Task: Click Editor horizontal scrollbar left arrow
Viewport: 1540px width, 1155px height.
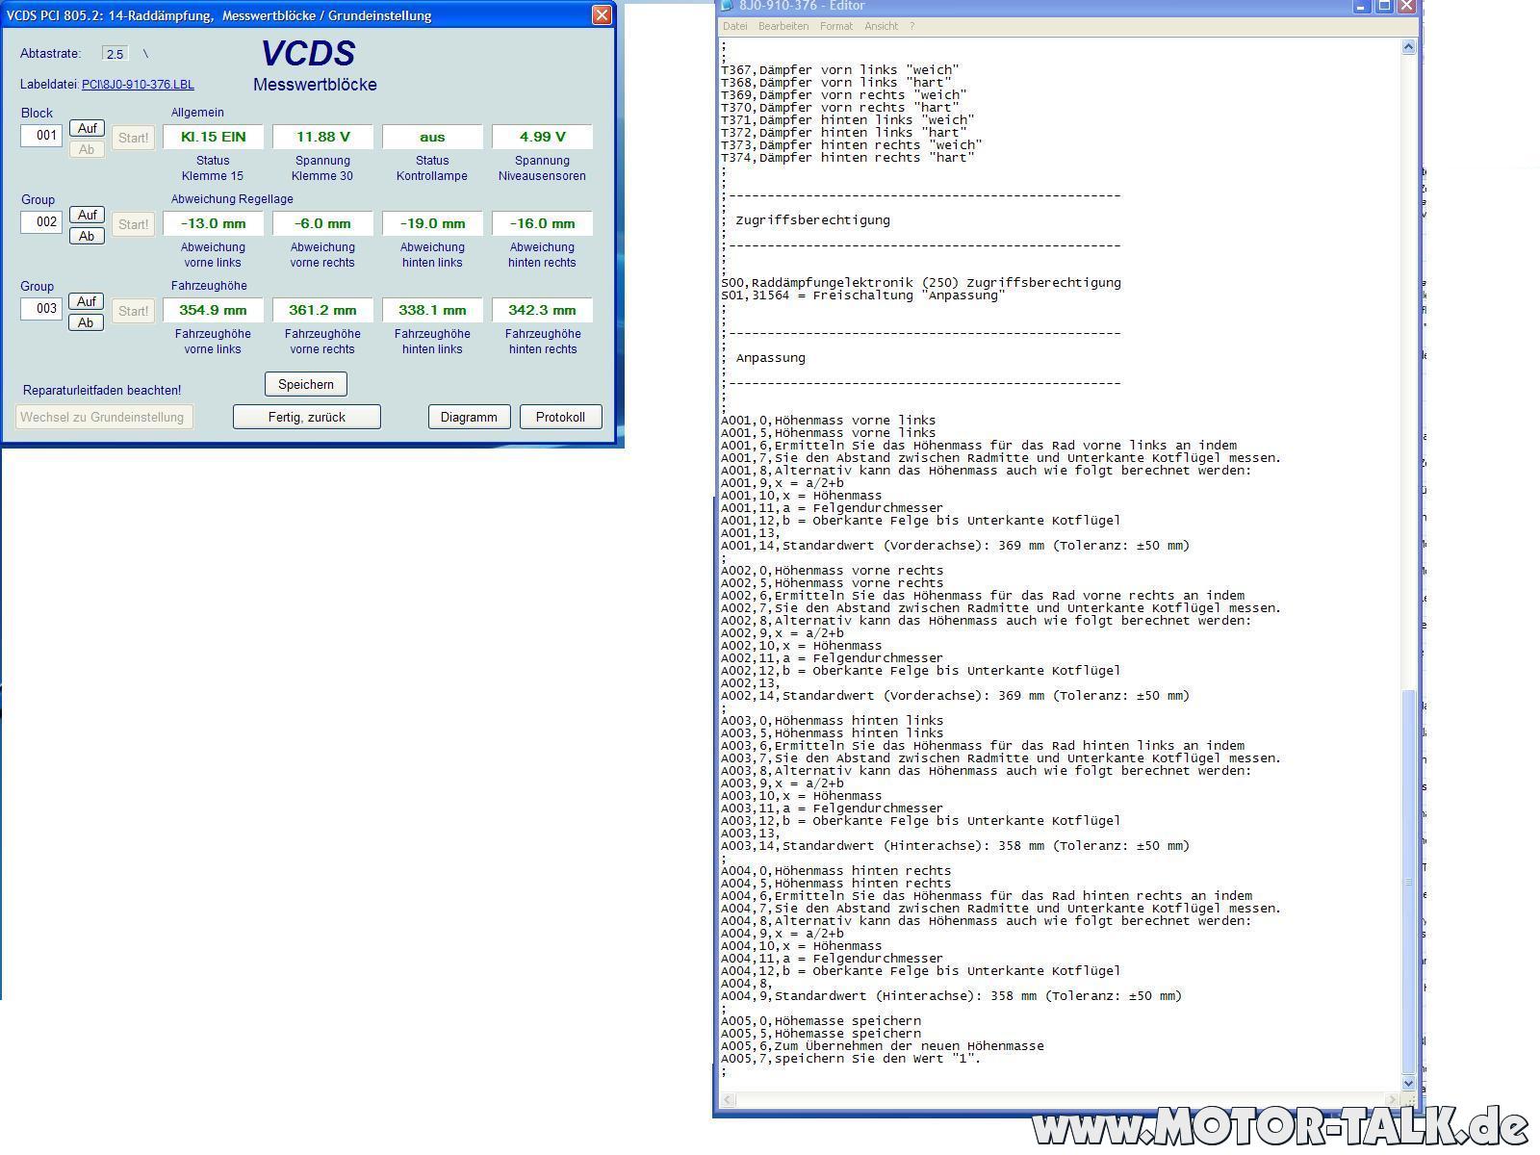Action: [729, 1099]
